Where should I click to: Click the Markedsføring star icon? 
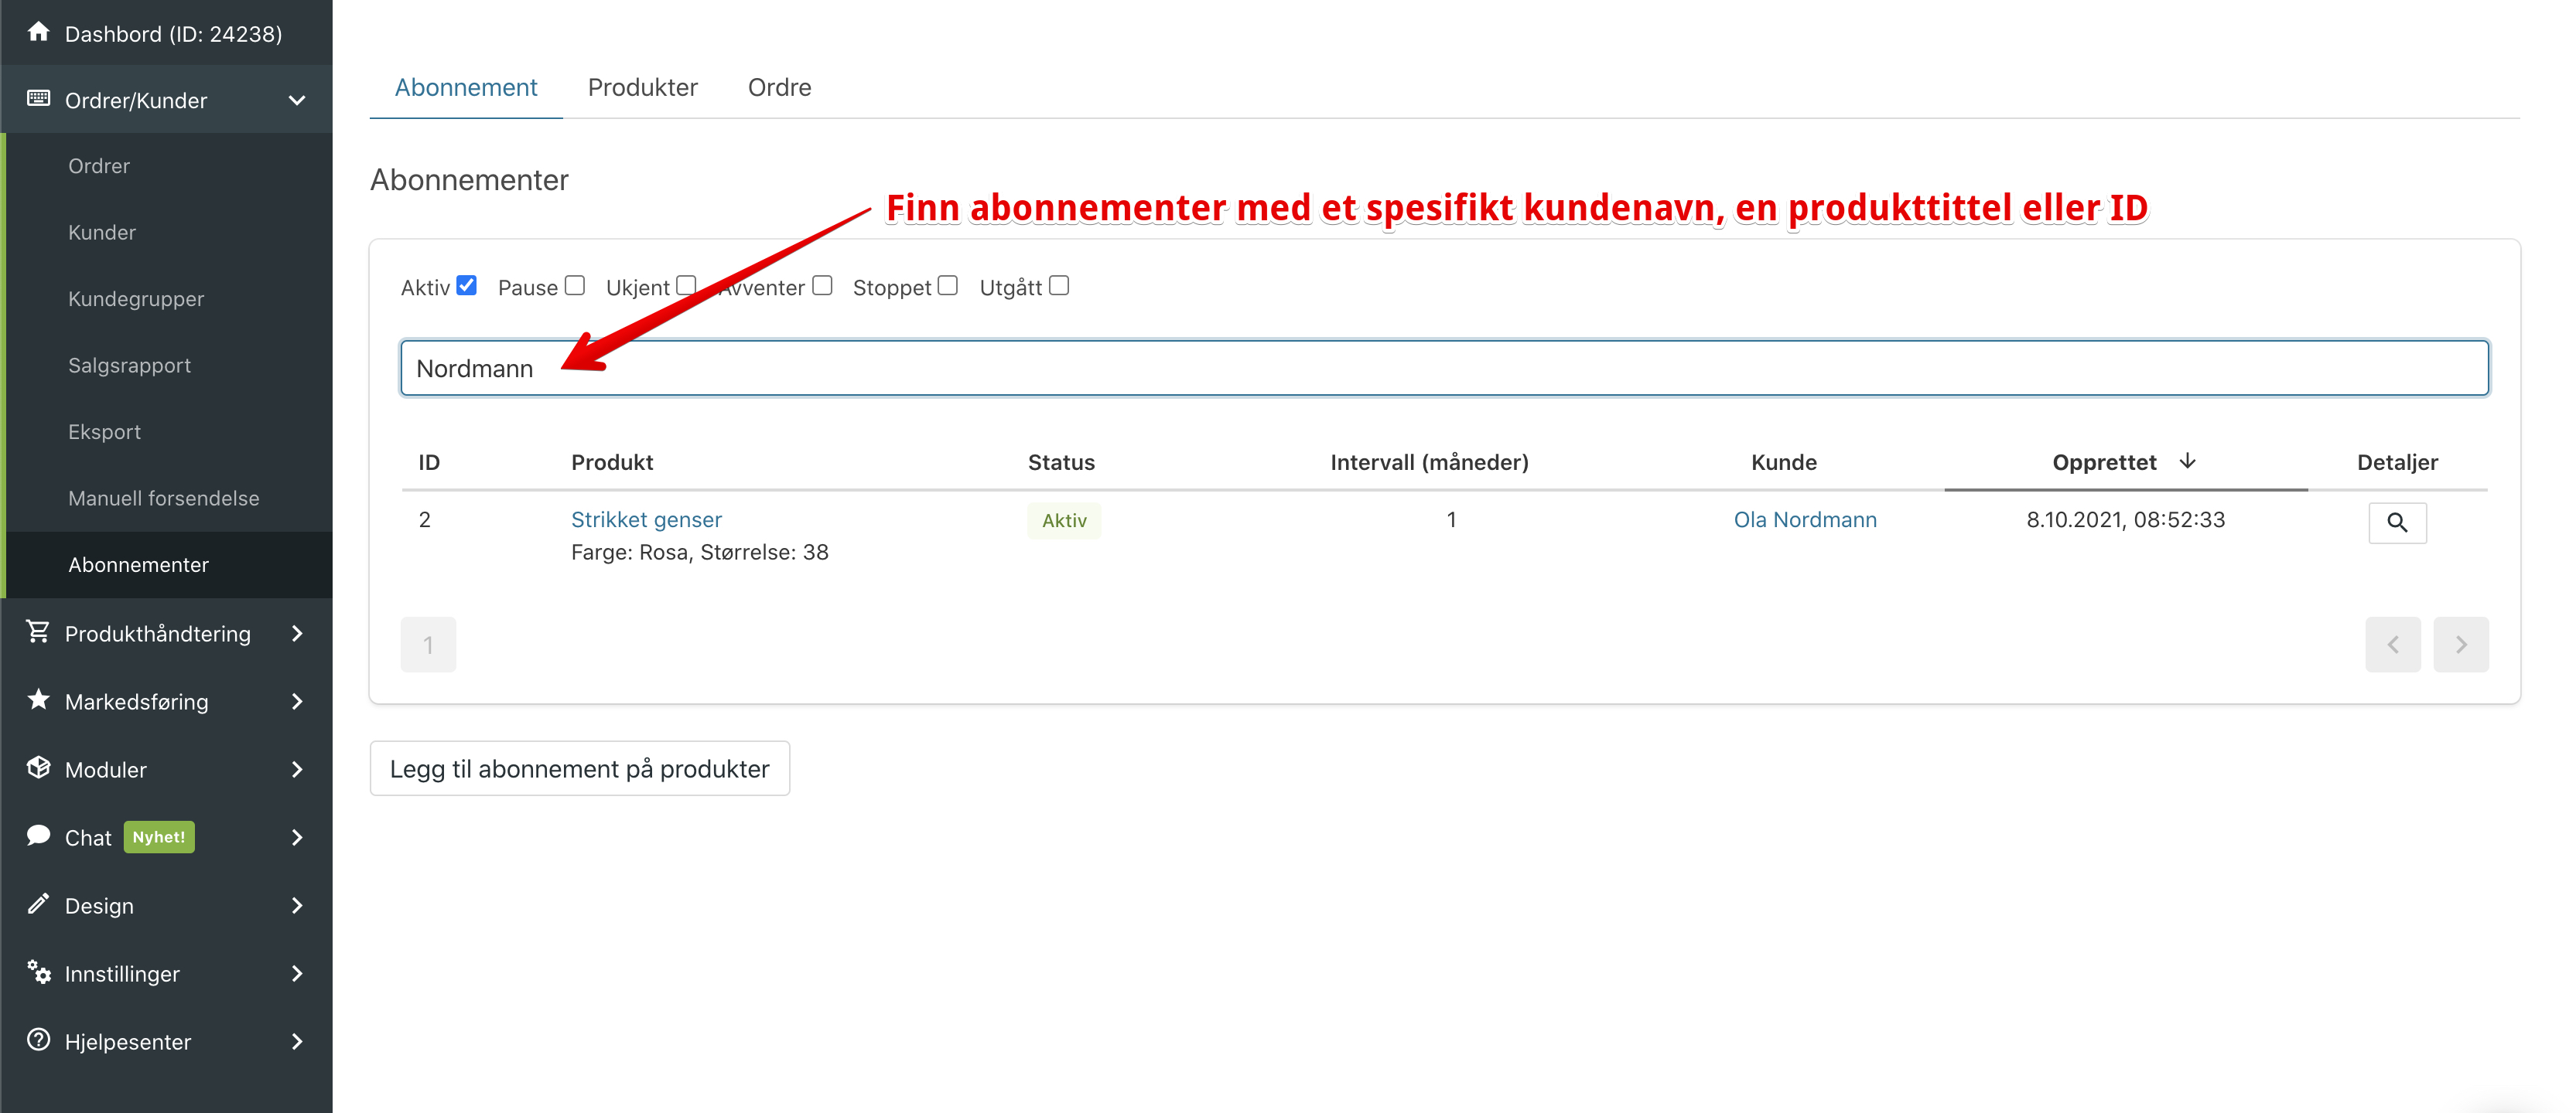tap(38, 700)
